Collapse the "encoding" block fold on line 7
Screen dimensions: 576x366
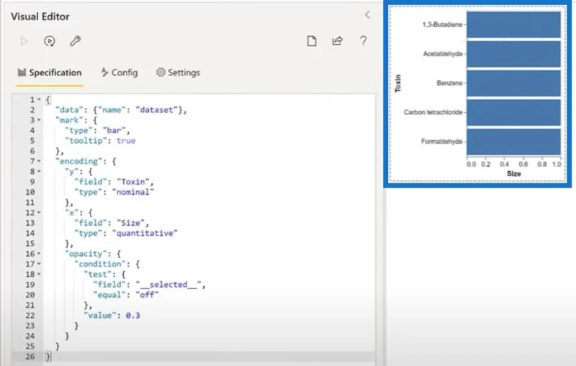[39, 161]
